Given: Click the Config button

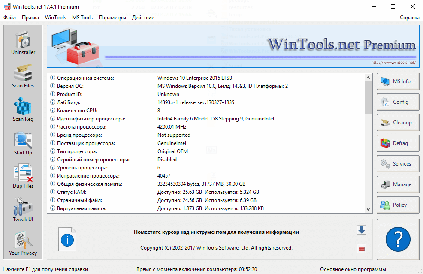Looking at the screenshot, I should point(398,102).
